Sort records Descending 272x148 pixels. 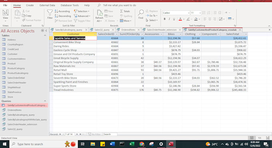(63, 16)
